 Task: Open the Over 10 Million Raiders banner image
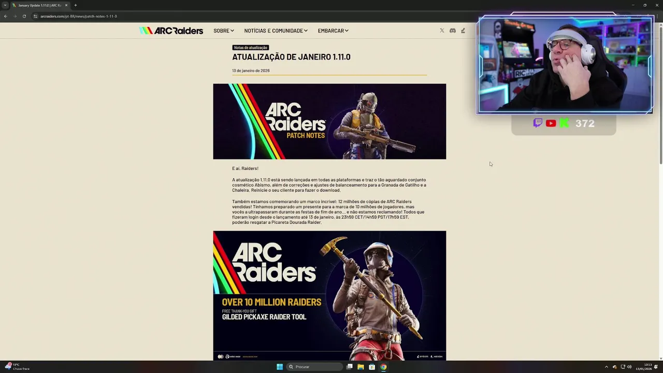point(329,295)
